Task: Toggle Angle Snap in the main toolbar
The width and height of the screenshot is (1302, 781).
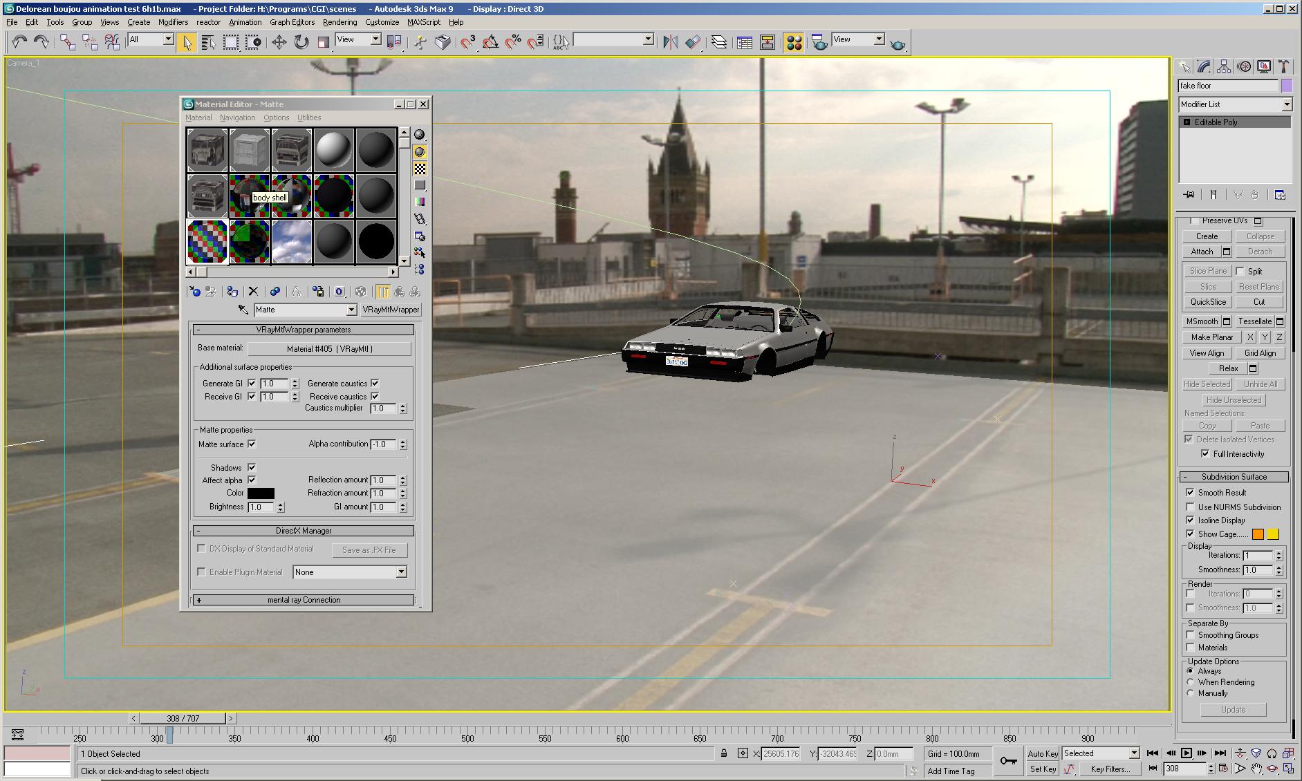Action: [x=490, y=43]
